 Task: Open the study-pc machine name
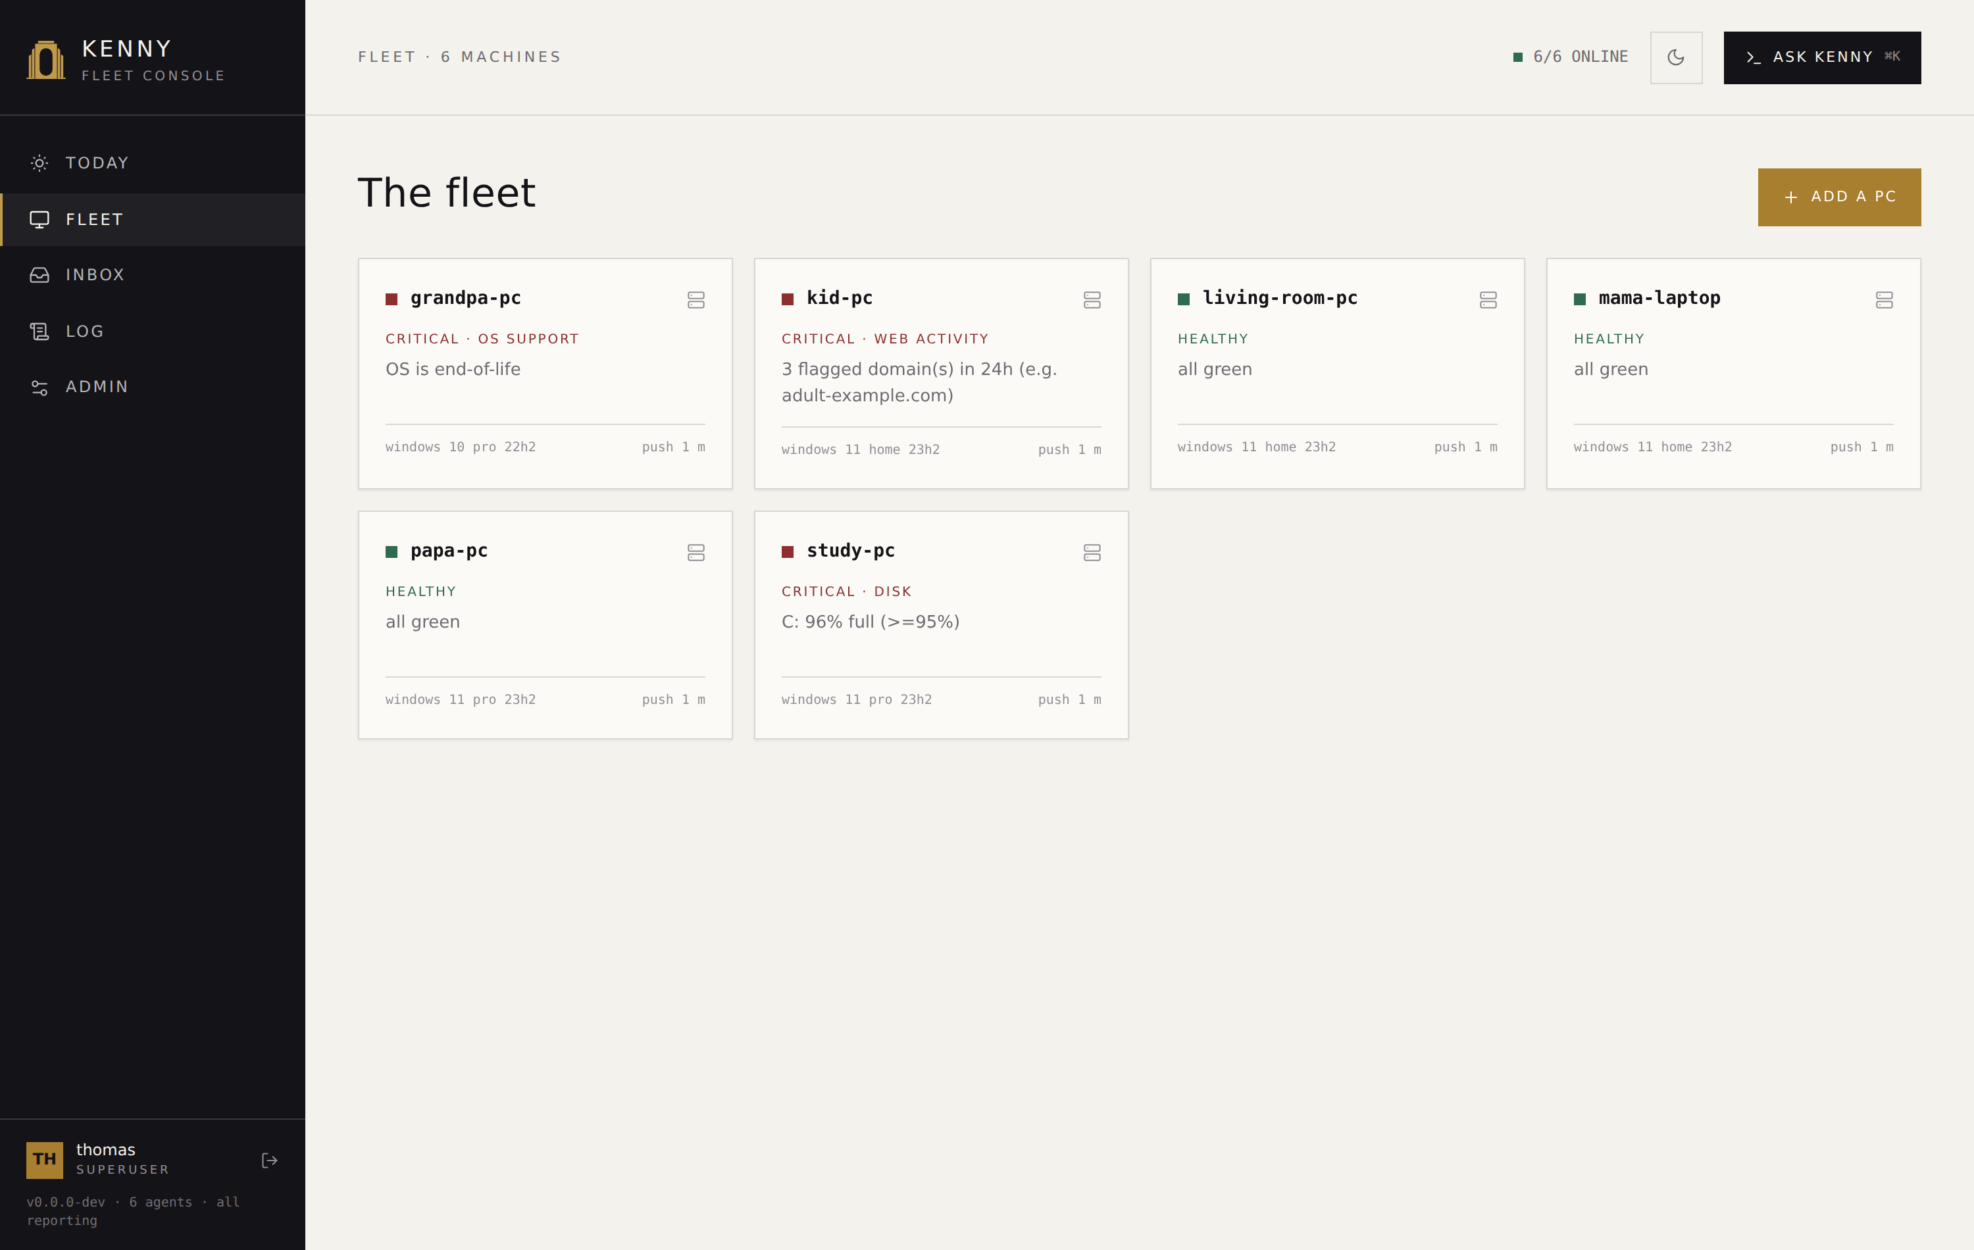850,551
